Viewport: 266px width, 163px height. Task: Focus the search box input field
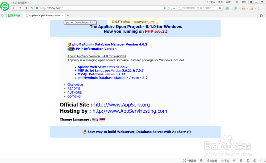(x=200, y=8)
